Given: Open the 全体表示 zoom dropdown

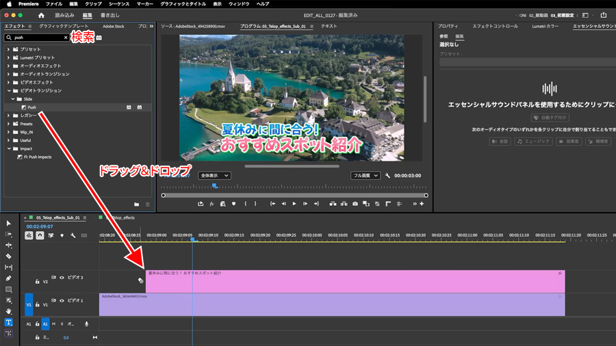Looking at the screenshot, I should (x=214, y=175).
